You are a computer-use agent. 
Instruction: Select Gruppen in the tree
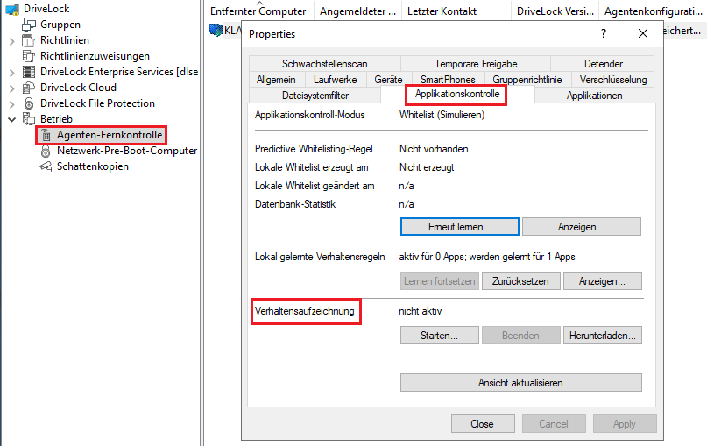pyautogui.click(x=60, y=25)
